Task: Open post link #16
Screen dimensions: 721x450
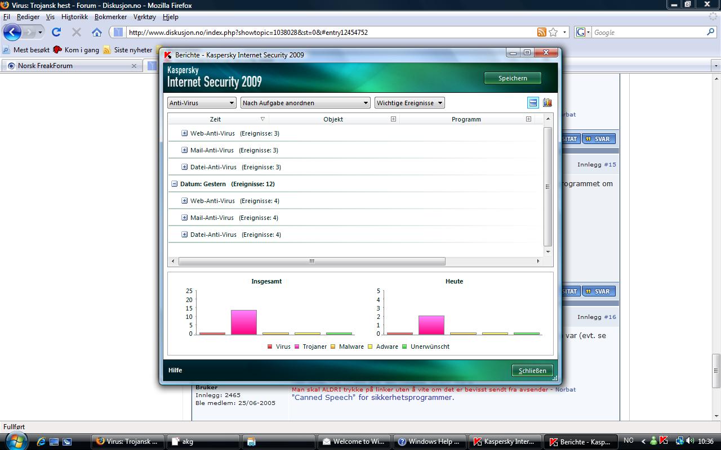Action: [610, 317]
